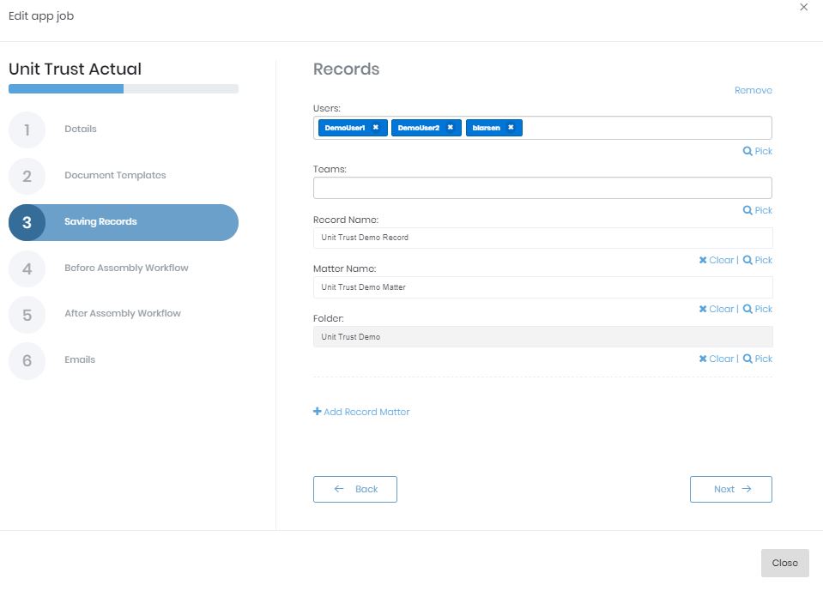Image resolution: width=823 pixels, height=591 pixels.
Task: Click into the Teams input field
Action: 542,188
